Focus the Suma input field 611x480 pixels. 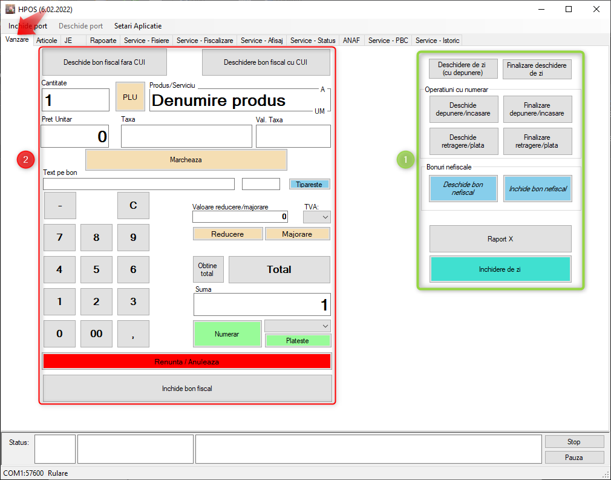263,304
